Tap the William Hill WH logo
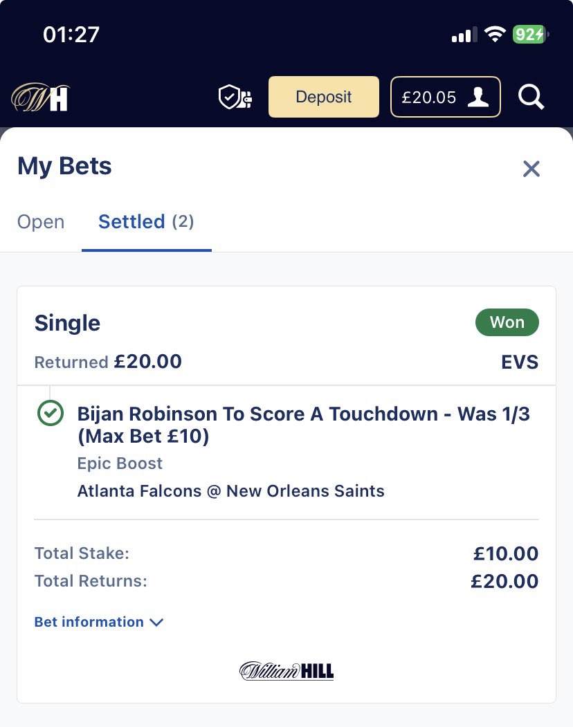This screenshot has width=573, height=727. click(x=40, y=98)
